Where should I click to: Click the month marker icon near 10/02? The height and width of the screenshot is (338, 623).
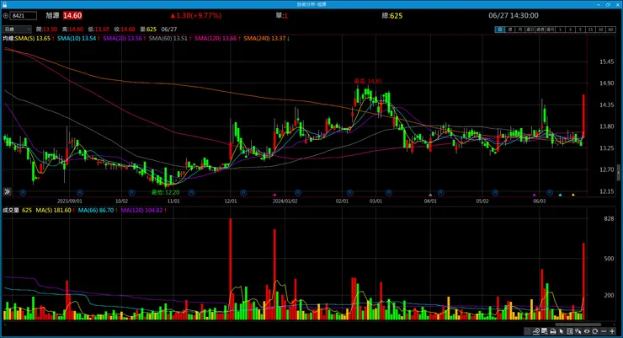pyautogui.click(x=131, y=193)
